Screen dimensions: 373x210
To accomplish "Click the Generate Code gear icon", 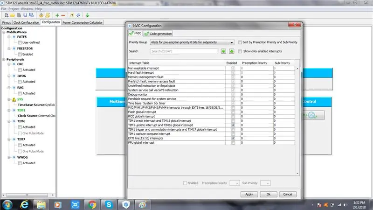I will (x=41, y=15).
